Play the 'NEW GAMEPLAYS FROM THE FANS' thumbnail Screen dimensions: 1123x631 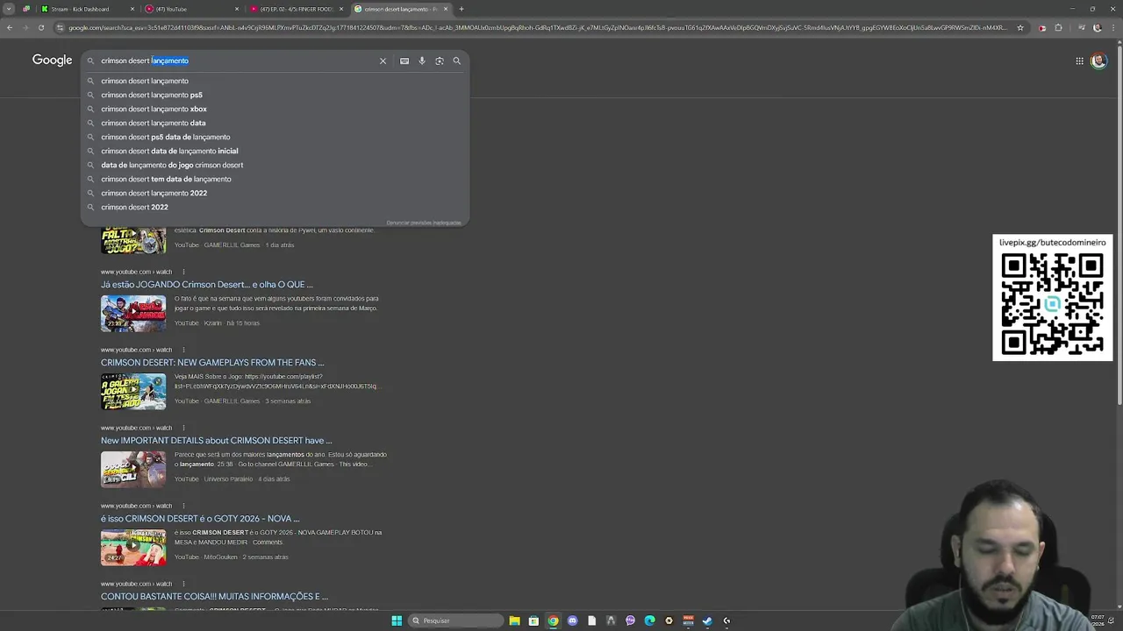[x=133, y=391]
